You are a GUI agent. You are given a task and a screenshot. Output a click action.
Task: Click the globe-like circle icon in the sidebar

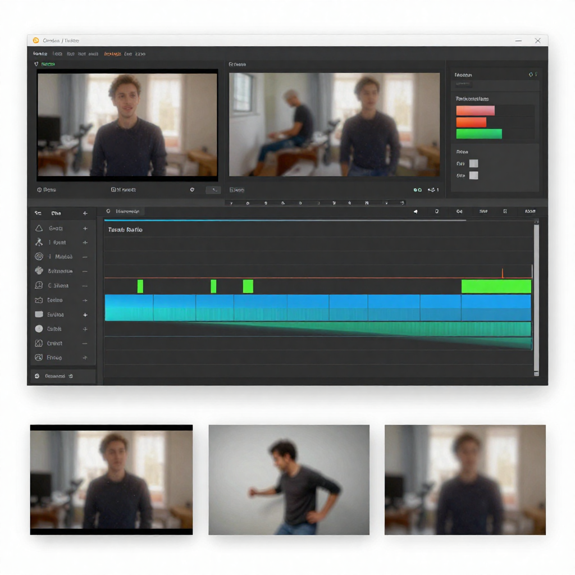pyautogui.click(x=39, y=257)
